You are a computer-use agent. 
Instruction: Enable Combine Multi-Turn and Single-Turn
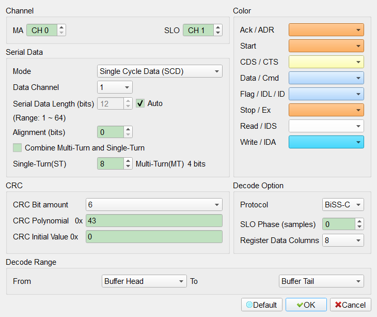point(18,148)
